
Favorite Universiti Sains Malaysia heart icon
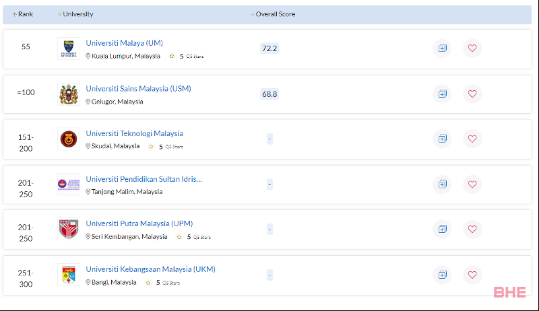(x=472, y=94)
